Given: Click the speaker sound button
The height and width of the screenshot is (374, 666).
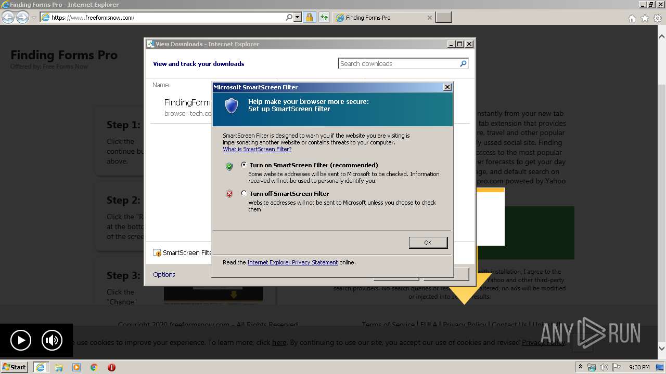Looking at the screenshot, I should click(52, 340).
